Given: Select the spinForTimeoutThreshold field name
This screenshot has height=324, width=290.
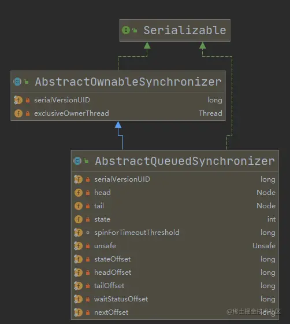Looking at the screenshot, I should pyautogui.click(x=137, y=233).
